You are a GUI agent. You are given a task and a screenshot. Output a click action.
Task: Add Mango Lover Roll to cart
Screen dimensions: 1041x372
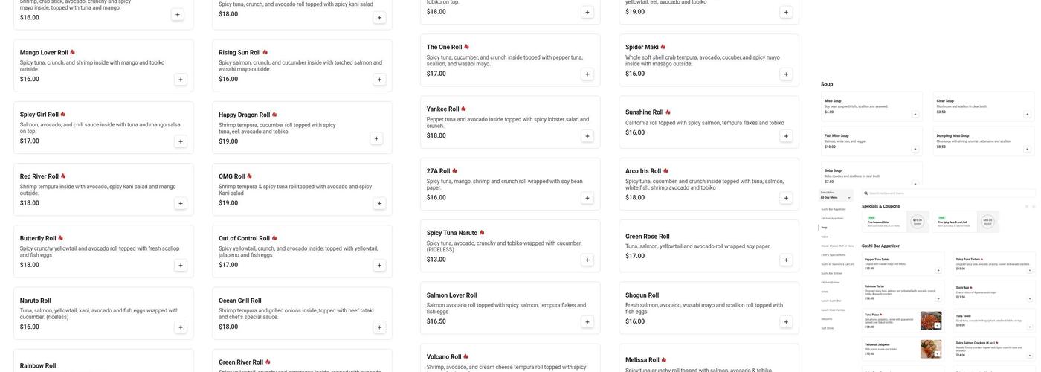pyautogui.click(x=180, y=80)
